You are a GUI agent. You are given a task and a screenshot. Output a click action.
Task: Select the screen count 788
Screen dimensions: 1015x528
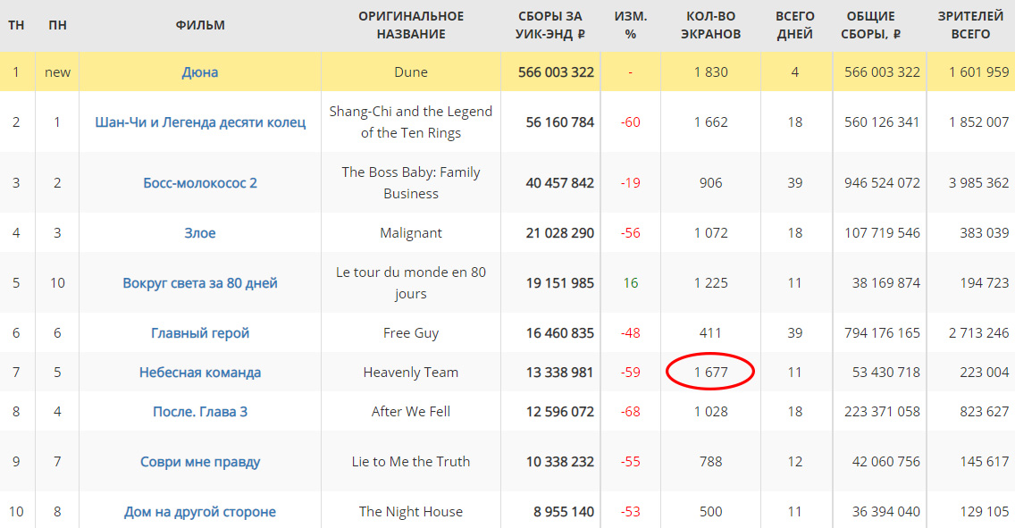pos(710,461)
